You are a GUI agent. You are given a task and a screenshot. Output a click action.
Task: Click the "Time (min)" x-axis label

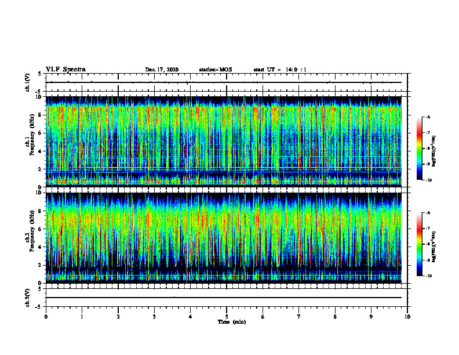click(x=232, y=322)
